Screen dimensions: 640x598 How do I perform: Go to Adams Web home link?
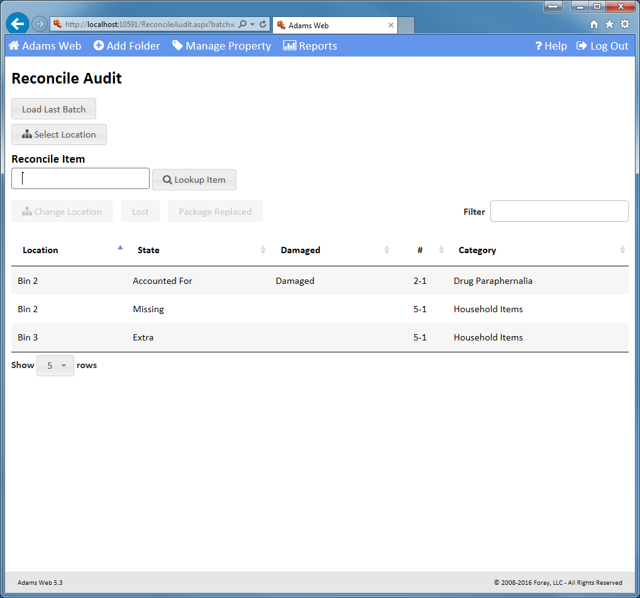click(45, 46)
